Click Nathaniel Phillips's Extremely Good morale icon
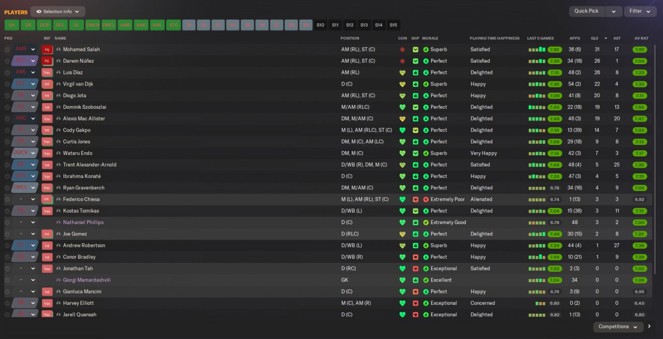663x339 pixels. 426,223
